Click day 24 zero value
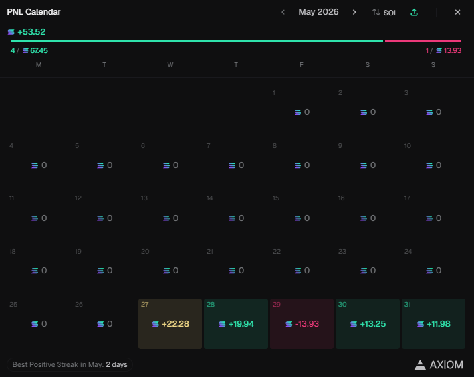 coord(439,271)
